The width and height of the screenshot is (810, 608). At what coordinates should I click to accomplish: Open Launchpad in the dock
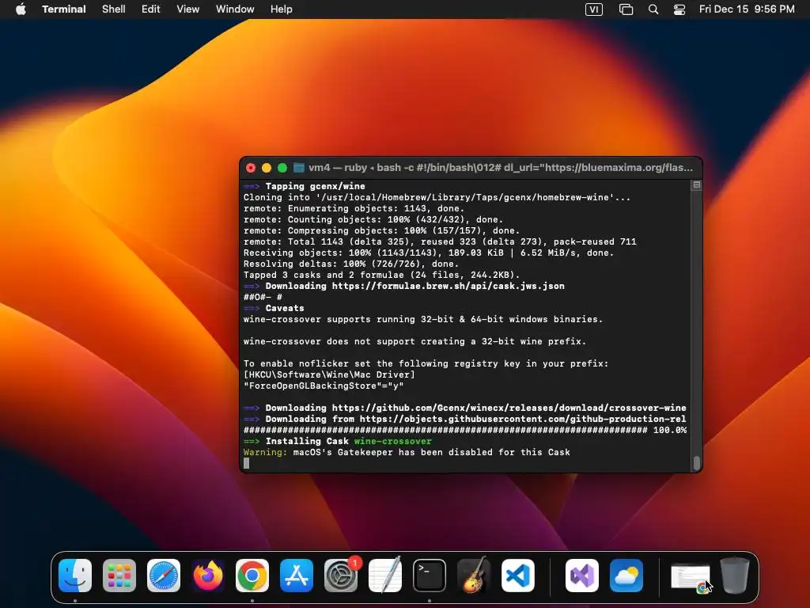(x=119, y=576)
